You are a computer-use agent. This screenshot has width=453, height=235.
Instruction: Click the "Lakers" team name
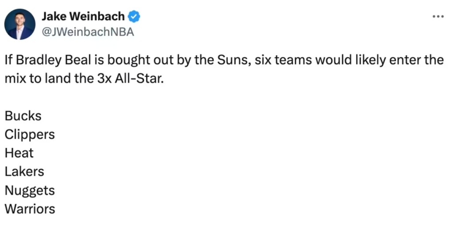(24, 172)
